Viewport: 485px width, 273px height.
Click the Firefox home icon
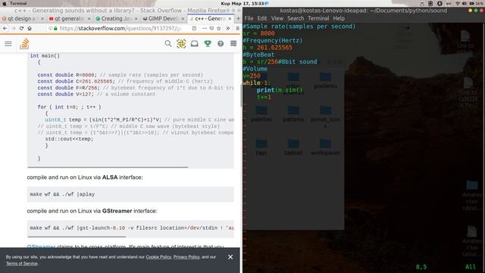30,28
